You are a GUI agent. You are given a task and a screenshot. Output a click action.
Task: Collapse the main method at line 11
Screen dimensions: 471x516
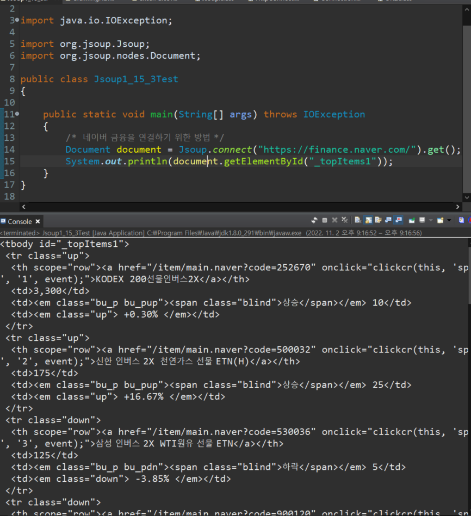click(17, 114)
